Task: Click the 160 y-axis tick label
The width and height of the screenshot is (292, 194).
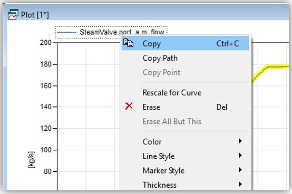Action: coord(46,85)
